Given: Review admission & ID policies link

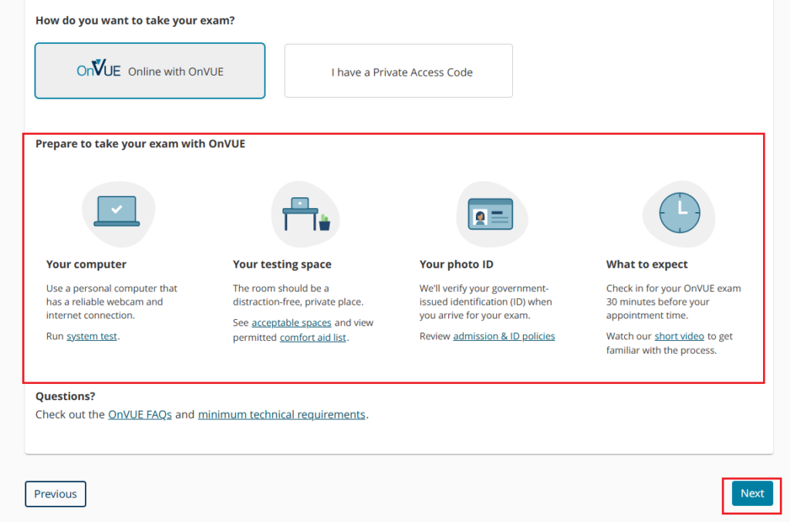Looking at the screenshot, I should [x=504, y=336].
